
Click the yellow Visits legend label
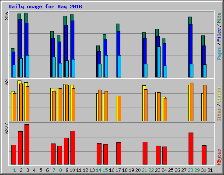pos(219,95)
